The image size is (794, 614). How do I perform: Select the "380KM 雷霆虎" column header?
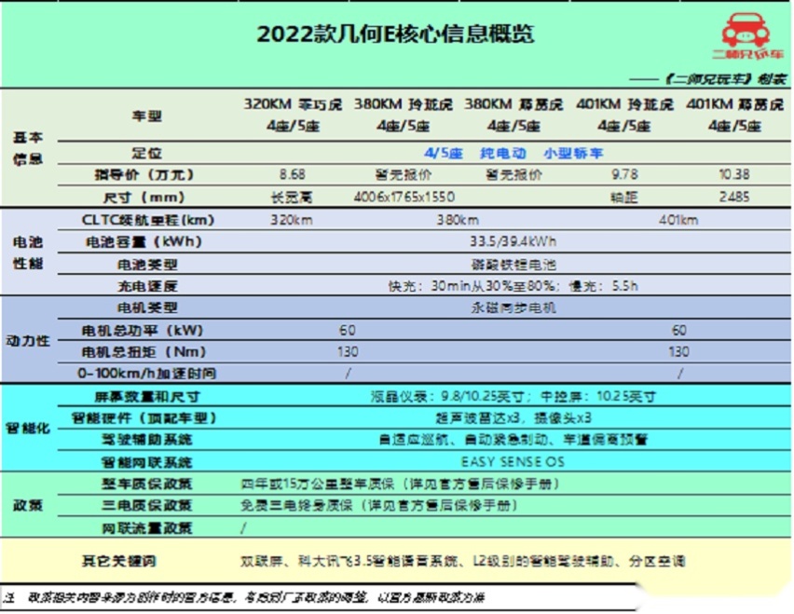pos(513,104)
